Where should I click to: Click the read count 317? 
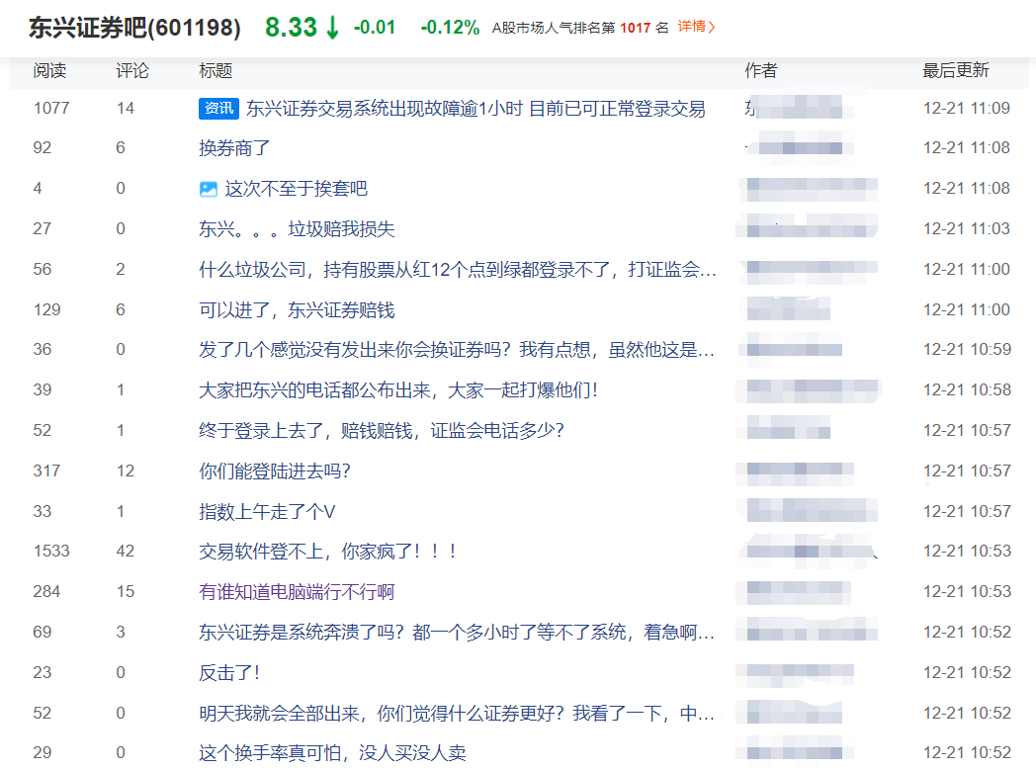[x=46, y=471]
